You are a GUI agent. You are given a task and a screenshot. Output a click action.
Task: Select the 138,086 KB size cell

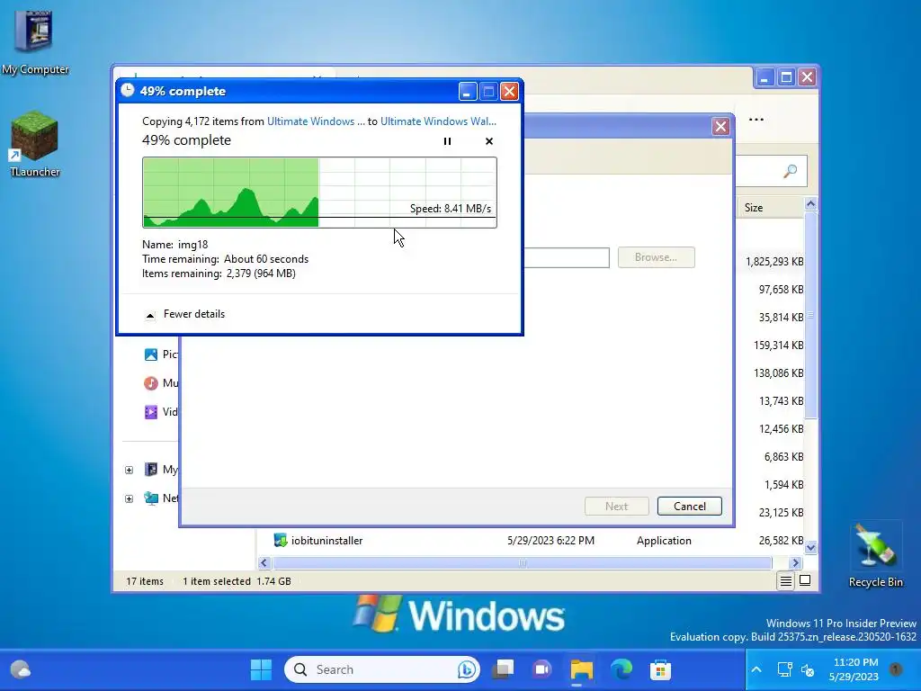pyautogui.click(x=778, y=373)
